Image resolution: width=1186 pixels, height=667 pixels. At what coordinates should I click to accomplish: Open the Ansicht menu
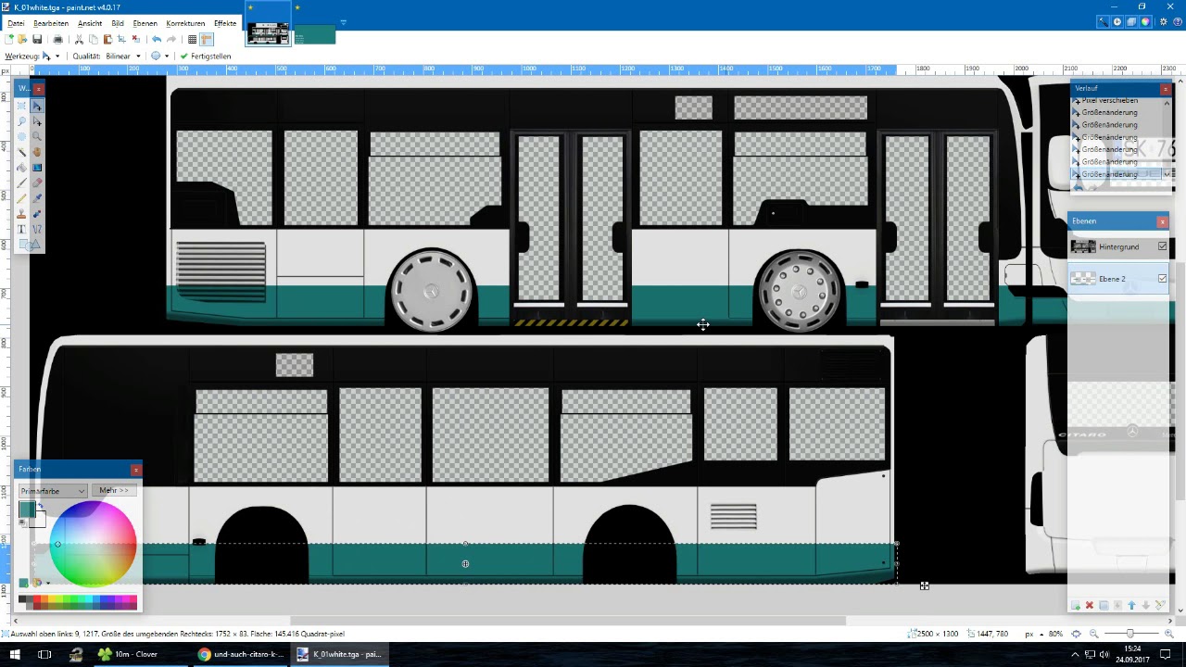pyautogui.click(x=90, y=23)
